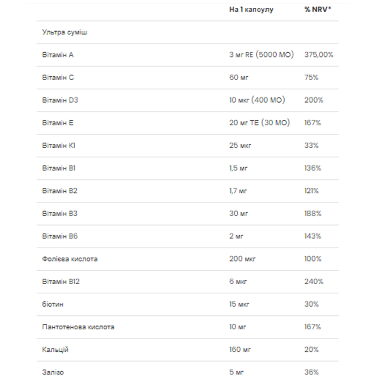Image resolution: width=376 pixels, height=376 pixels.
Task: Click the 'Вітамін E' label
Action: click(x=58, y=123)
